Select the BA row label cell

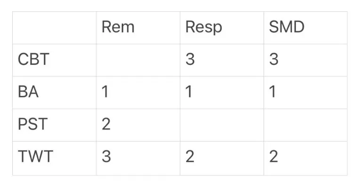[54, 92]
